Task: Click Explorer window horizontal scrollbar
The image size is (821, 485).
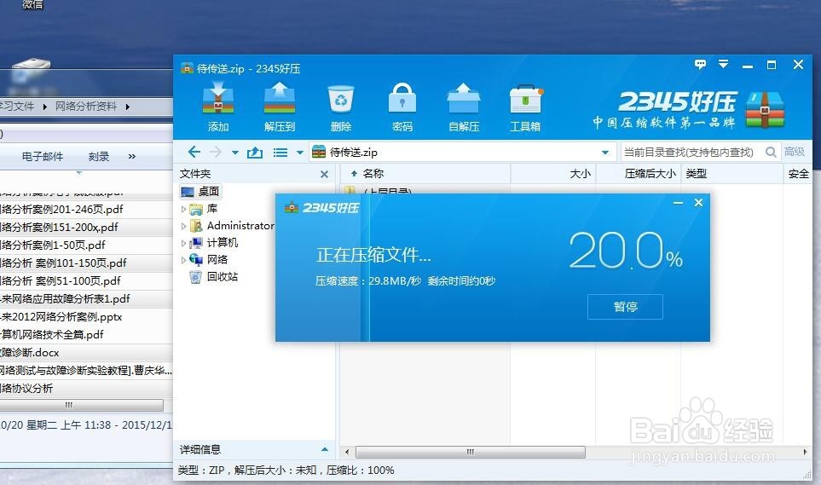Action: click(x=81, y=405)
